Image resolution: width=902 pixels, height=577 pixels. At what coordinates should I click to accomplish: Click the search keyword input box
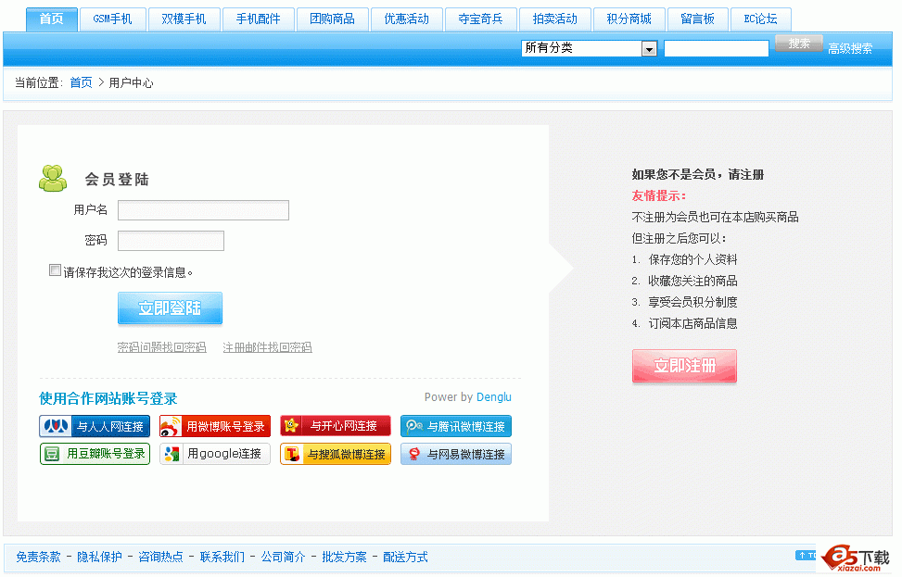[x=717, y=48]
